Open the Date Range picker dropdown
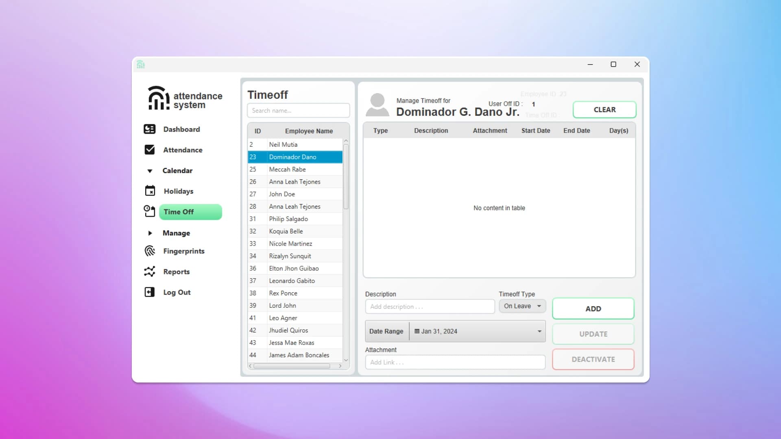The image size is (781, 439). pyautogui.click(x=539, y=331)
